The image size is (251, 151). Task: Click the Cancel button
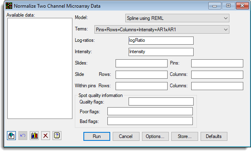pos(126,136)
